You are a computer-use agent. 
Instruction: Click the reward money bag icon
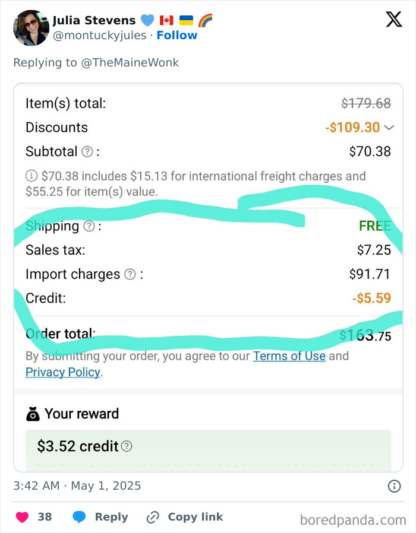pos(33,413)
